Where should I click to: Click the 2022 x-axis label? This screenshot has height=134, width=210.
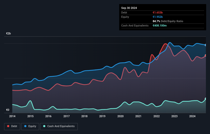coord(157,116)
